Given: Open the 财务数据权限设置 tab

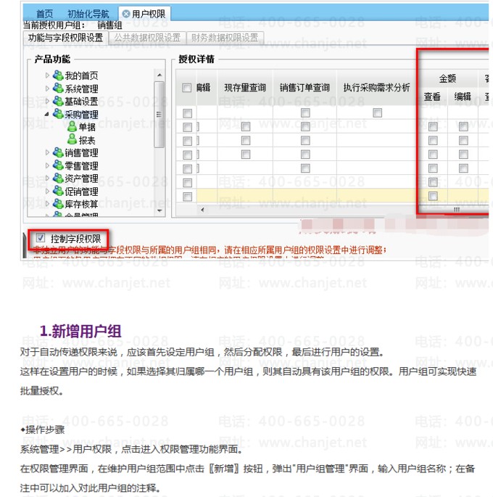Looking at the screenshot, I should 225,38.
